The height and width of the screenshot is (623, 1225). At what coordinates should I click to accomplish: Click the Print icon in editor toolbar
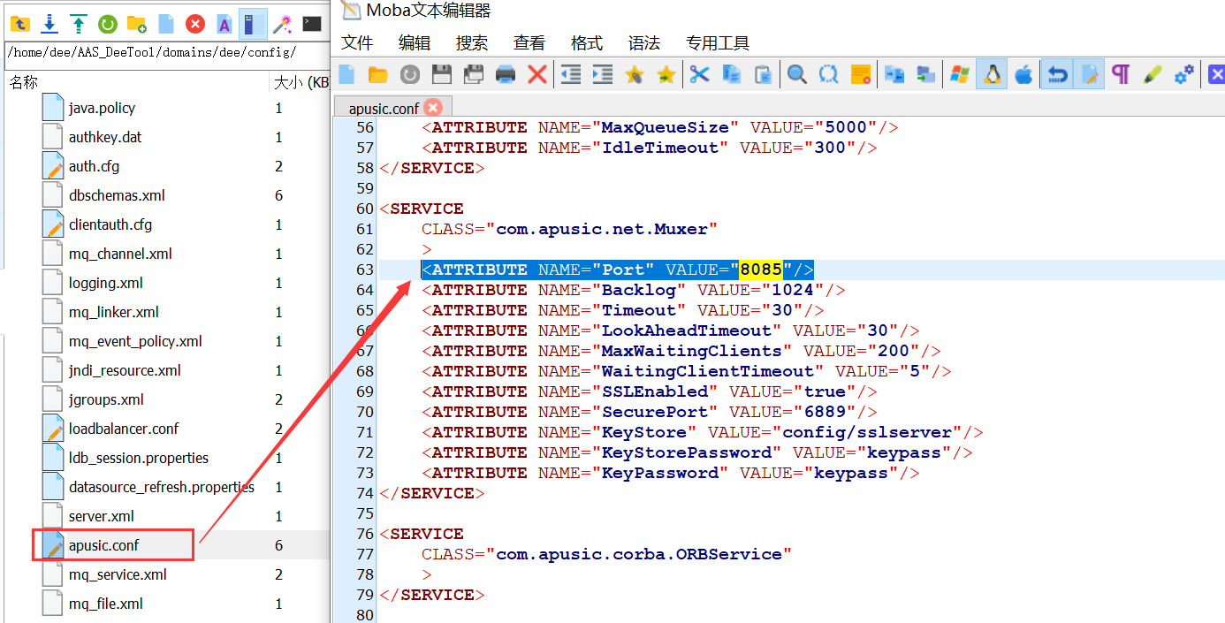(506, 75)
